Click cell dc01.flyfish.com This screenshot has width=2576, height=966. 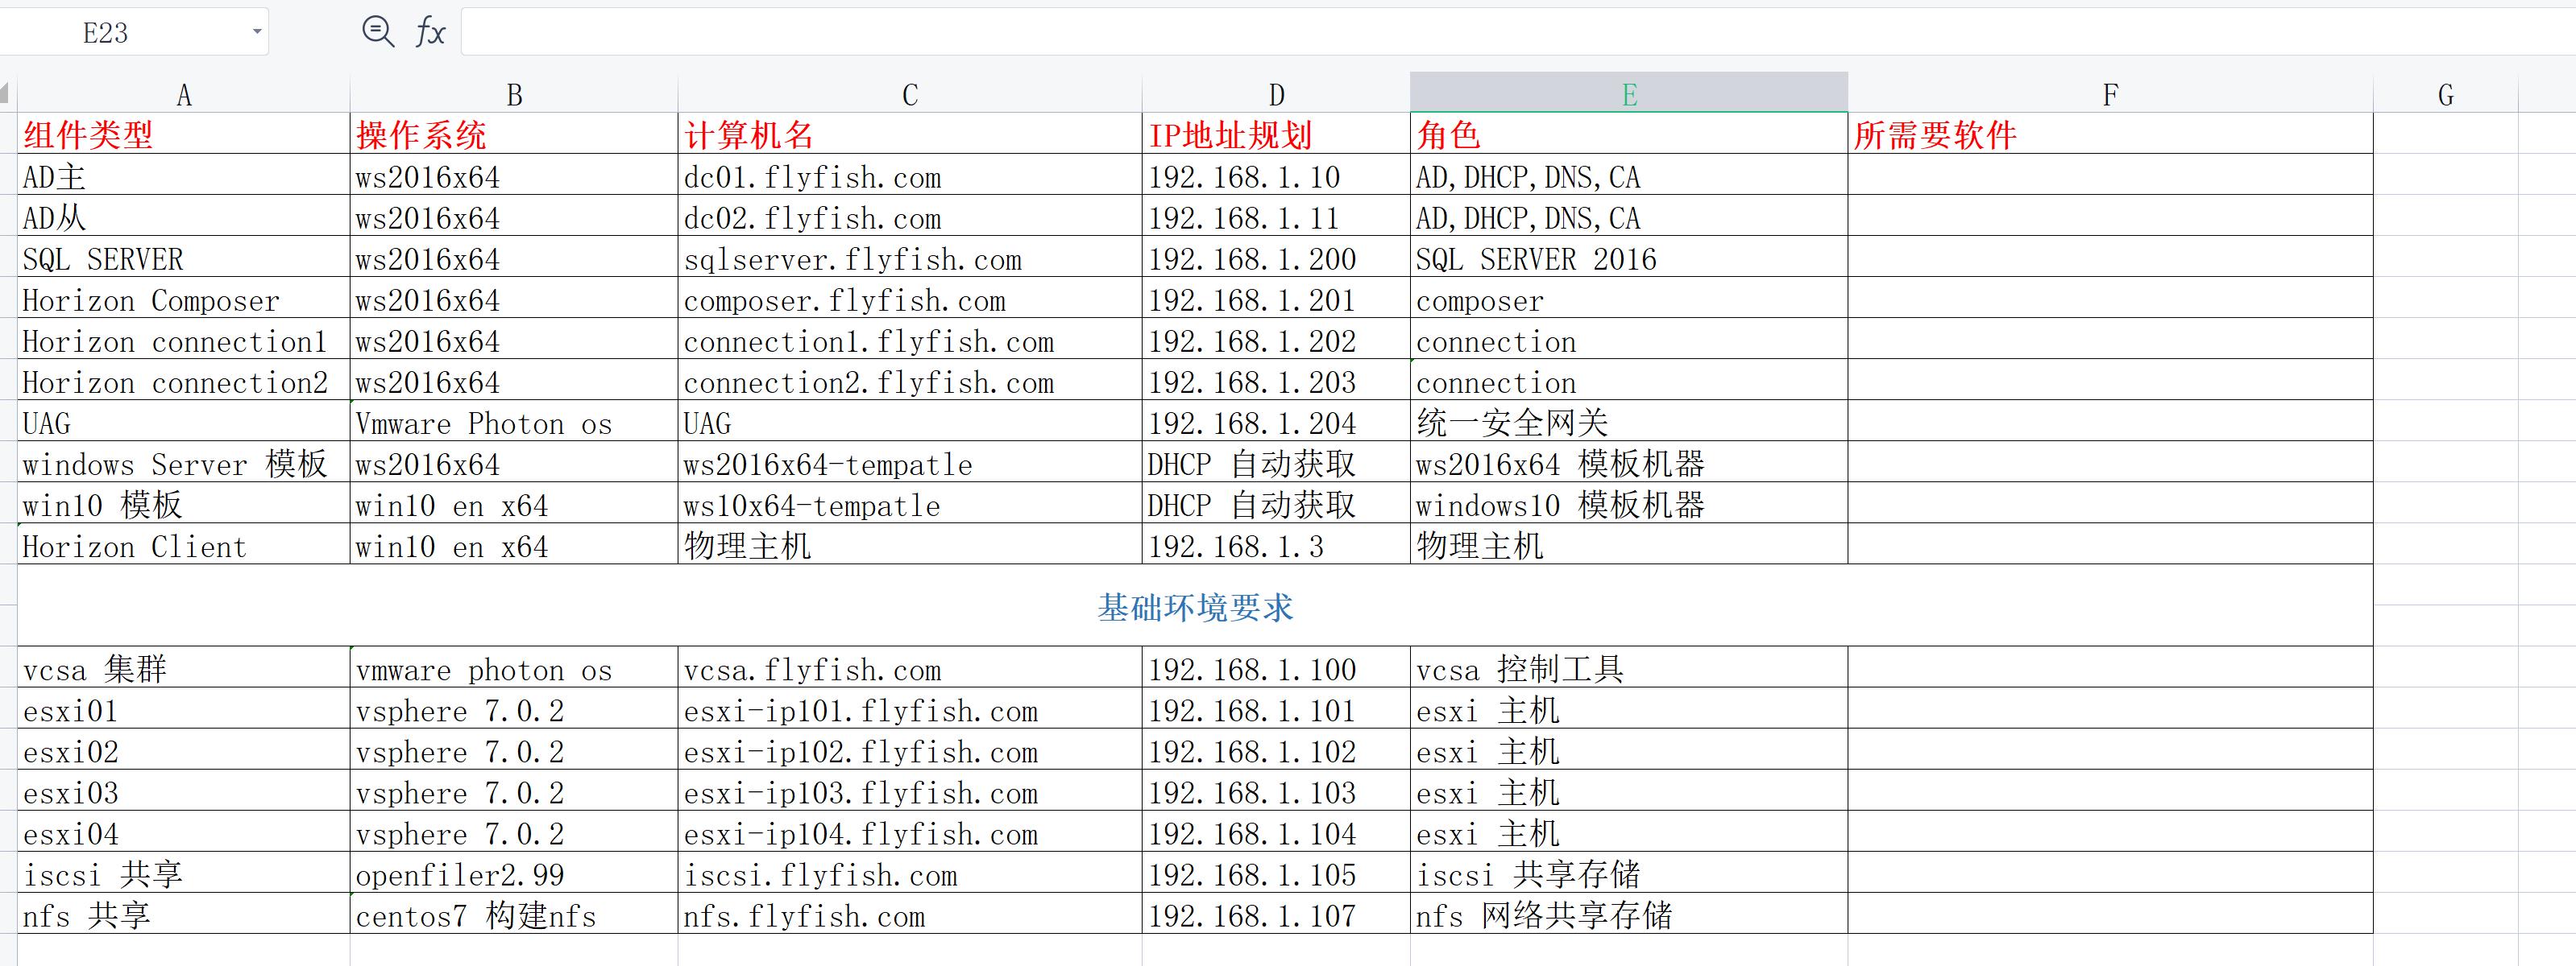click(910, 175)
